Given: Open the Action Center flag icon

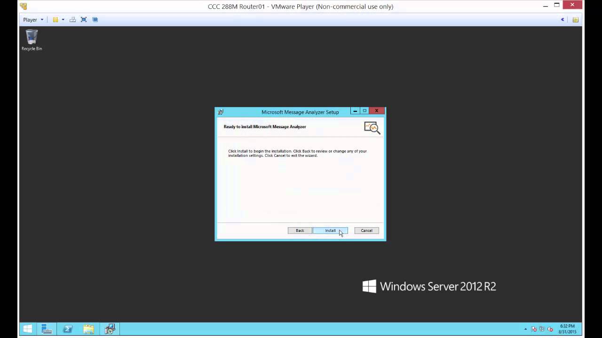Looking at the screenshot, I should tap(534, 330).
